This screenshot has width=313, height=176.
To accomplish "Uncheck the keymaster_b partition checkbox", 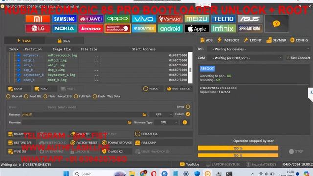I will (x=19, y=75).
